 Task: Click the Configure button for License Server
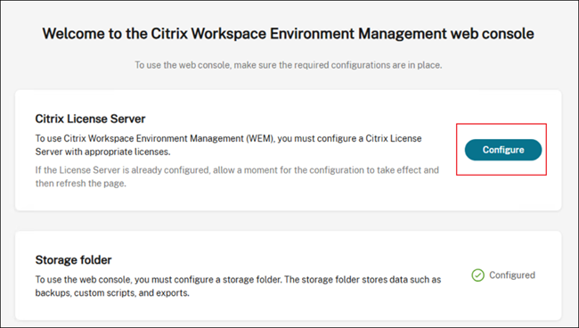click(503, 150)
